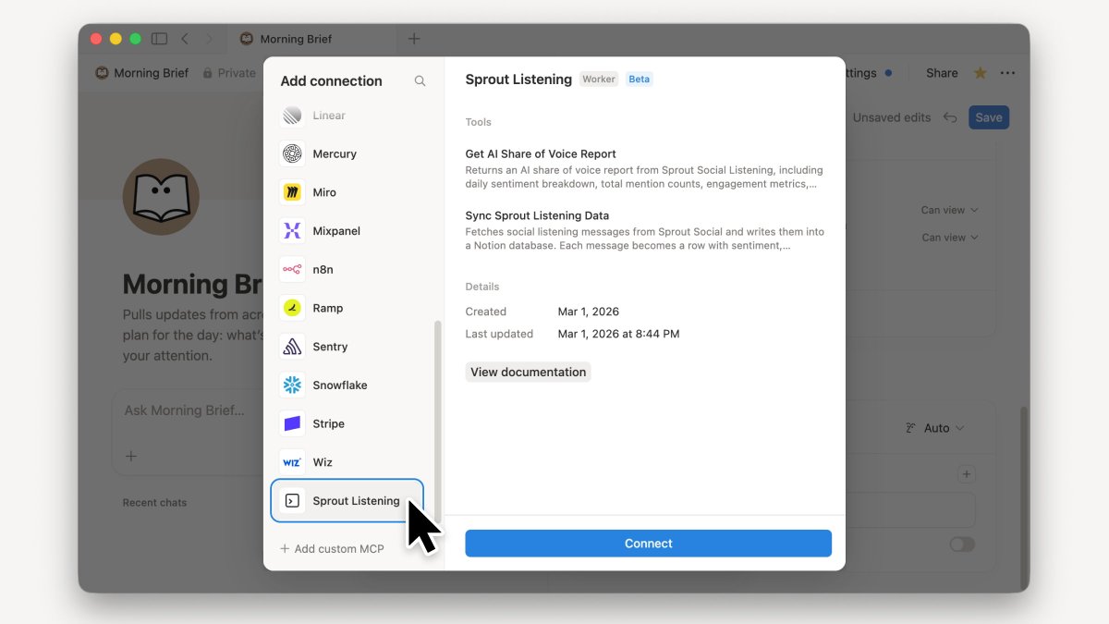Flip the toggle switch in right panel
The height and width of the screenshot is (624, 1109).
[x=962, y=544]
